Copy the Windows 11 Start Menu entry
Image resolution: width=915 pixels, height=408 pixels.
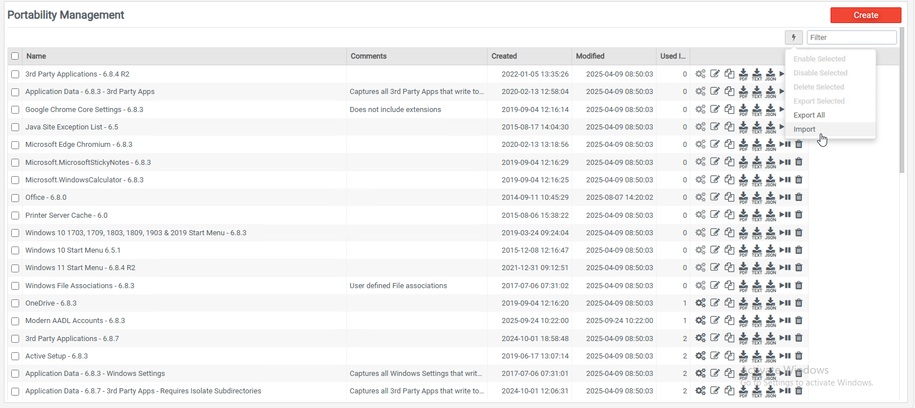click(x=729, y=267)
